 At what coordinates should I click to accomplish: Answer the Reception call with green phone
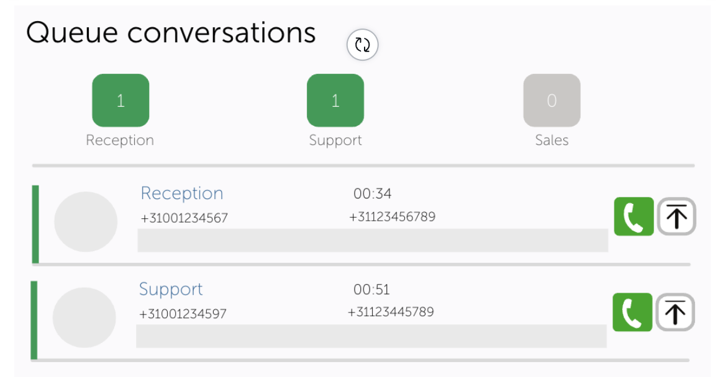click(634, 216)
